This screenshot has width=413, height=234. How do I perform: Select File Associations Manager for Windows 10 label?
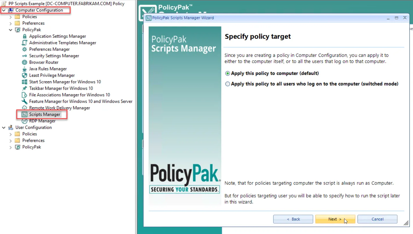[x=70, y=95]
